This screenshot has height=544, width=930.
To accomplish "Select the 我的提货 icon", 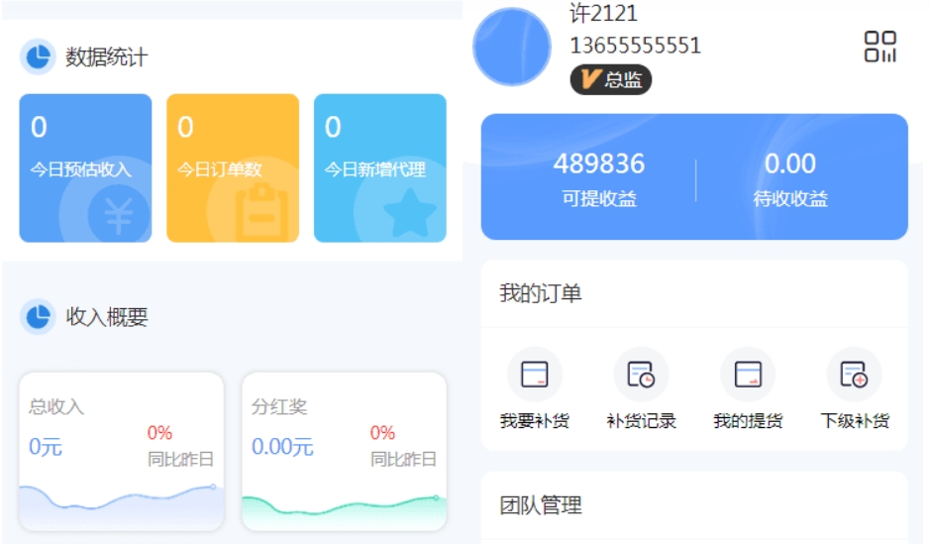I will (x=748, y=375).
